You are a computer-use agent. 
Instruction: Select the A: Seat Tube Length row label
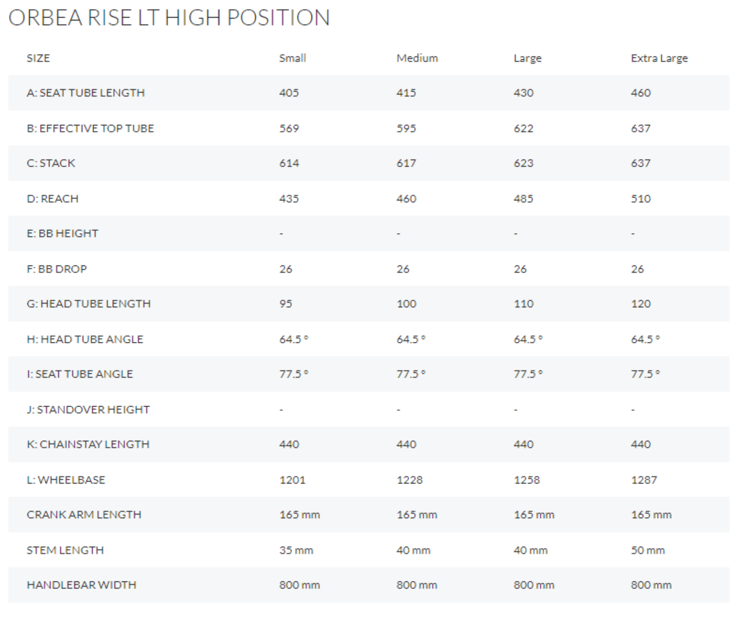click(x=85, y=93)
